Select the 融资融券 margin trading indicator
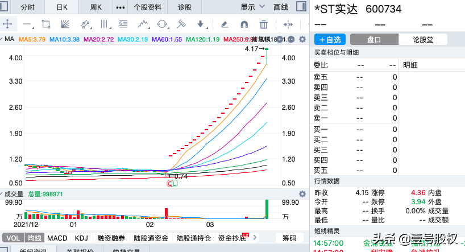 pos(111,238)
